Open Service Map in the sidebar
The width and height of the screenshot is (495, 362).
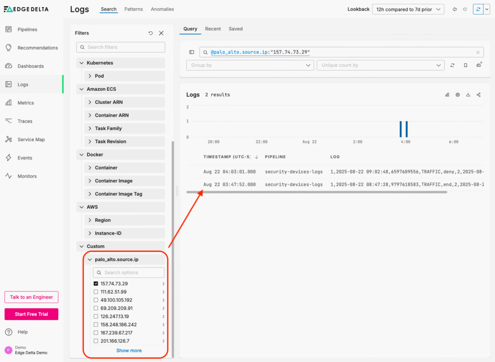[x=31, y=140]
